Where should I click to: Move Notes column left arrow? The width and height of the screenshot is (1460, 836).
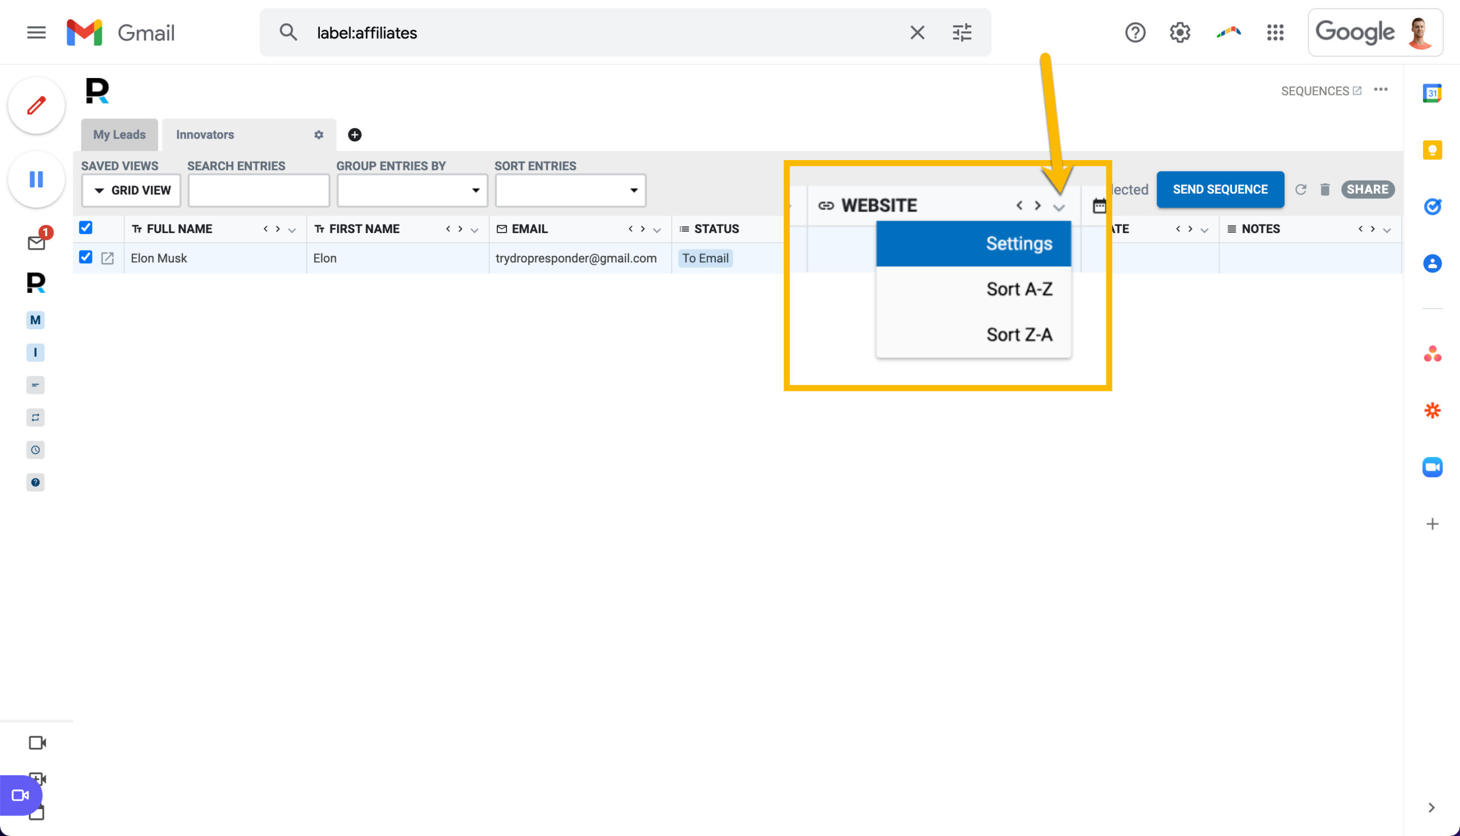[1360, 229]
